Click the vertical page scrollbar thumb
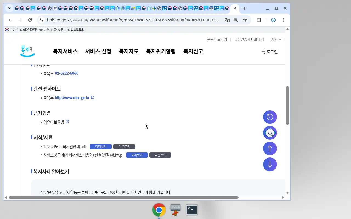 click(x=287, y=105)
